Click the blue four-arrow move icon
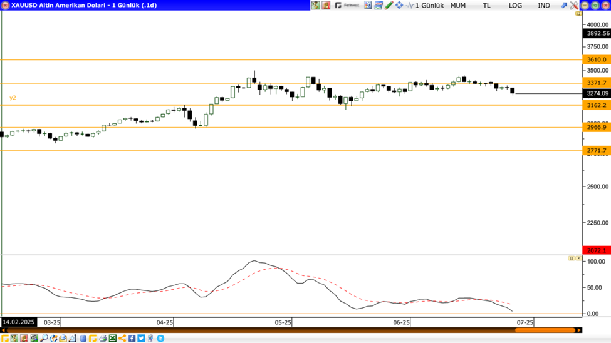 399,5
